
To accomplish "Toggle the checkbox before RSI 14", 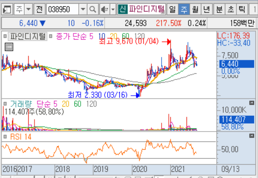I will (x=5, y=136).
